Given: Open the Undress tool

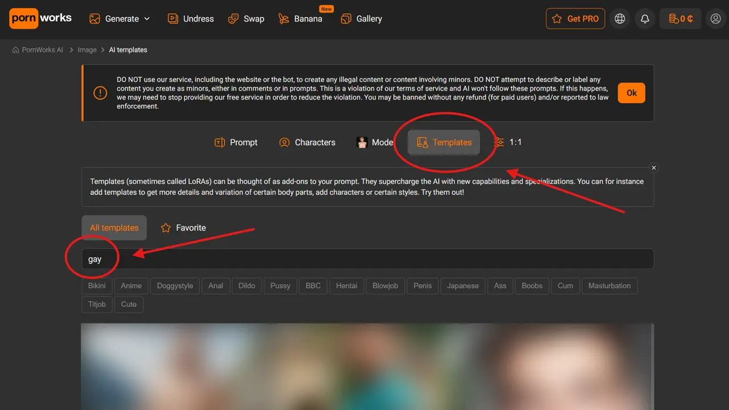Looking at the screenshot, I should pos(190,19).
